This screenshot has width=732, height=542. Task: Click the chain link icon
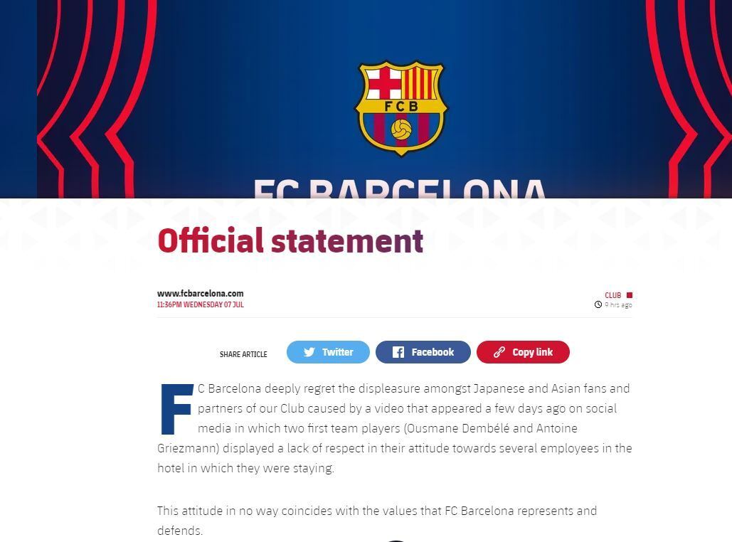499,352
